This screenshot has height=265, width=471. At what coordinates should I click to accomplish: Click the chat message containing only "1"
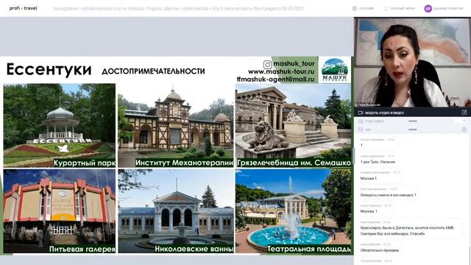pos(361,145)
